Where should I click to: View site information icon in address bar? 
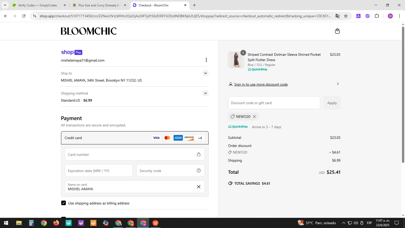coord(34,16)
